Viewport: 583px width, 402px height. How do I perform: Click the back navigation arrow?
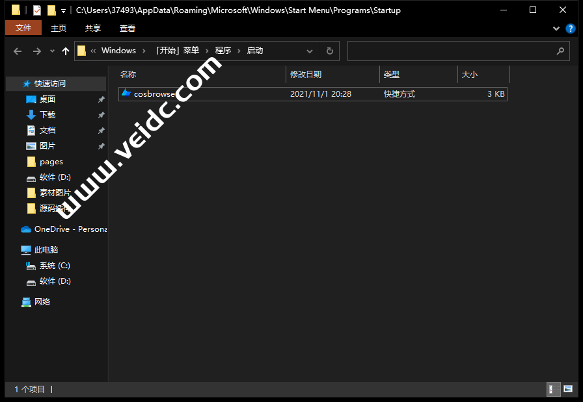point(18,51)
